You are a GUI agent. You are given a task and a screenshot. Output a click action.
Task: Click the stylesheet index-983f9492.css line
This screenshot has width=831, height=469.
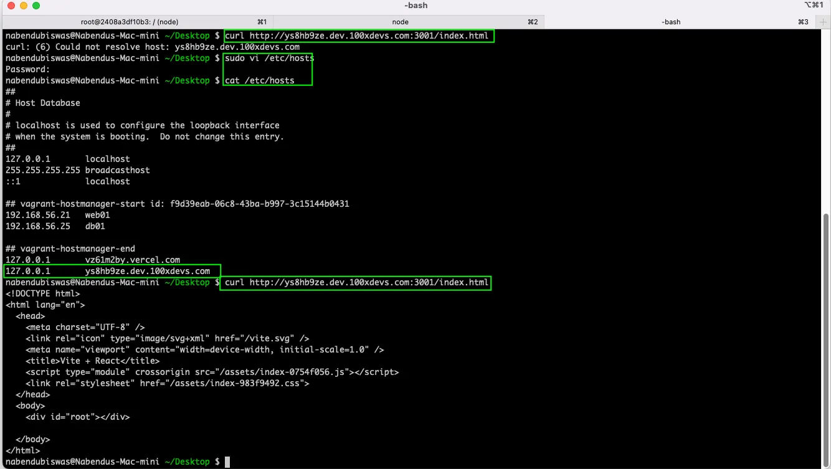point(167,383)
